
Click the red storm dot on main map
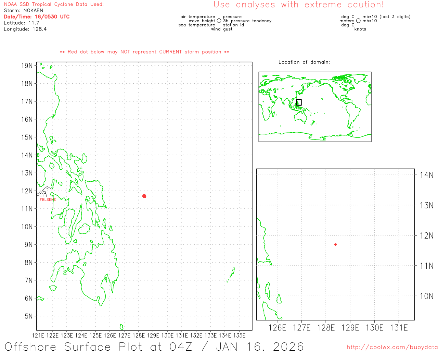point(144,196)
